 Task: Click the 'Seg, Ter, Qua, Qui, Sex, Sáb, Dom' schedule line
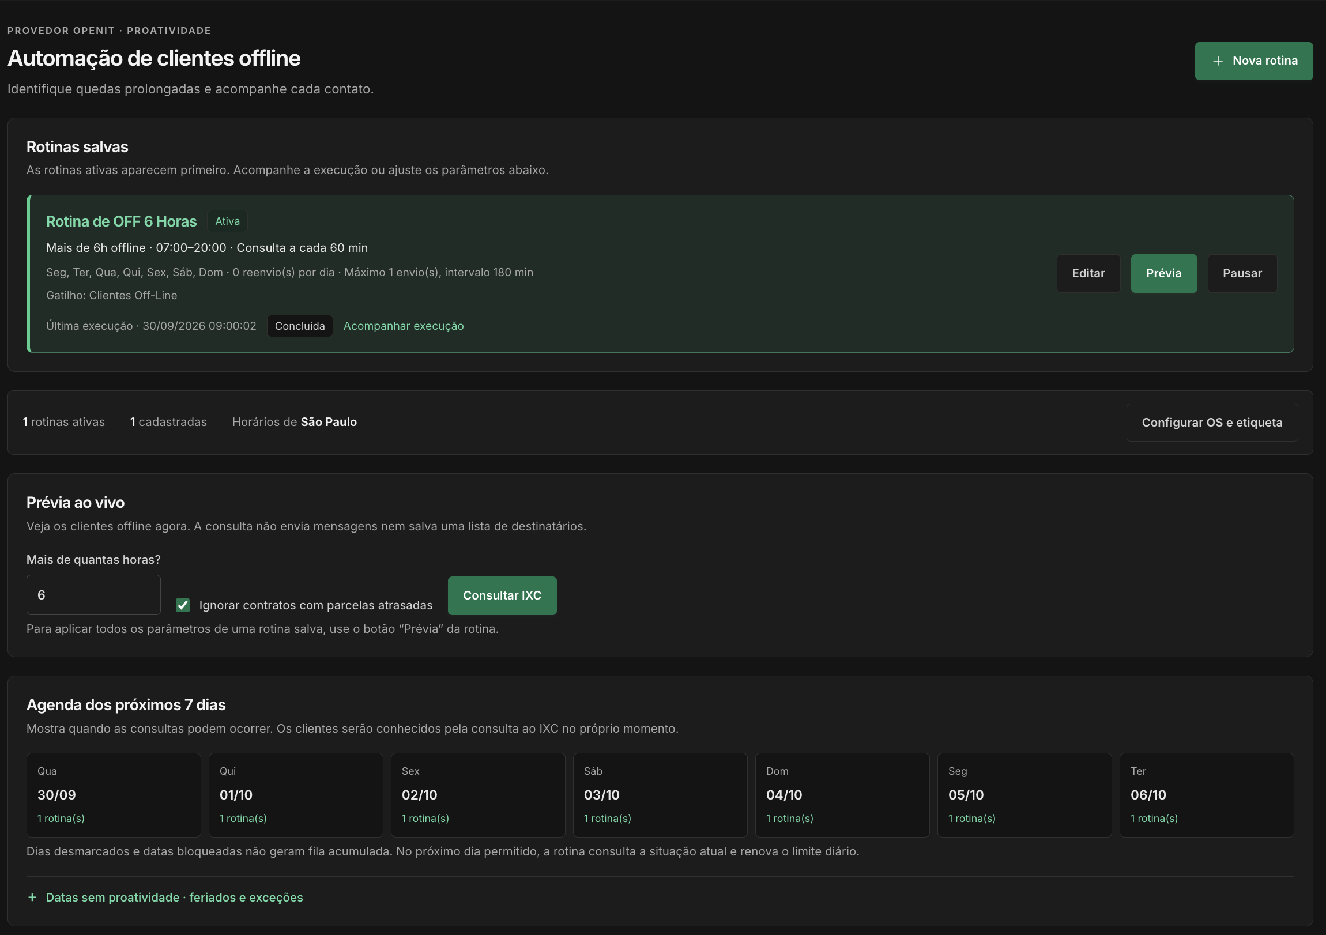point(290,272)
